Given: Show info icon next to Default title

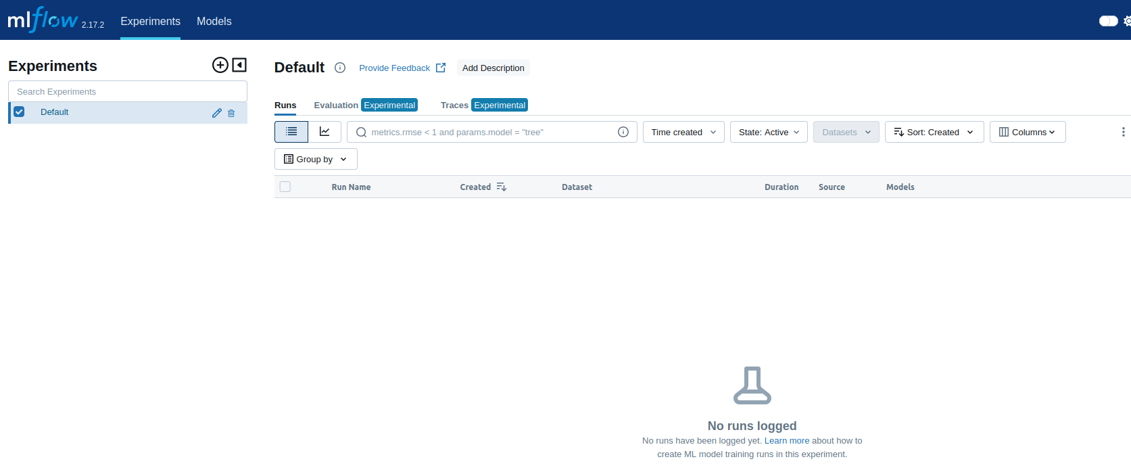Looking at the screenshot, I should coord(340,68).
